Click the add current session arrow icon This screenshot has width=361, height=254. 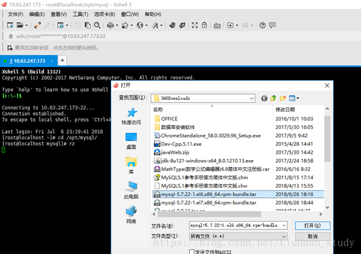coord(10,48)
